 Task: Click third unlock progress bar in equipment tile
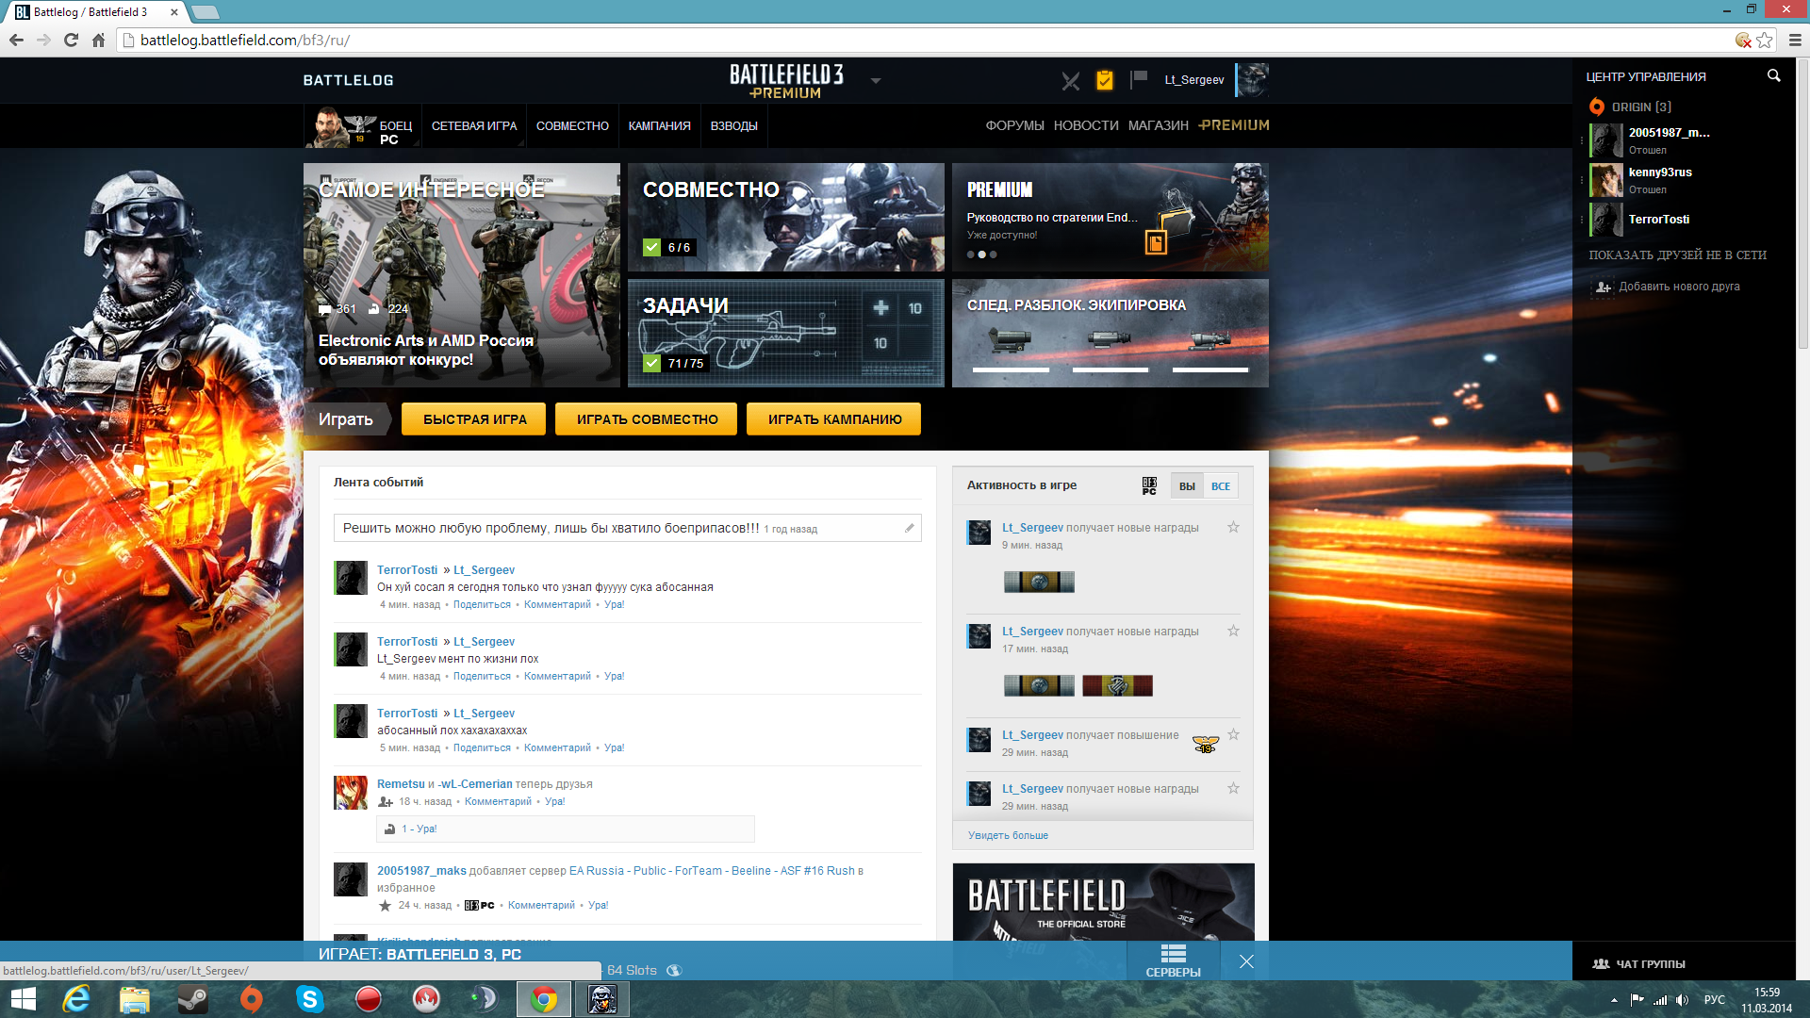pyautogui.click(x=1210, y=370)
